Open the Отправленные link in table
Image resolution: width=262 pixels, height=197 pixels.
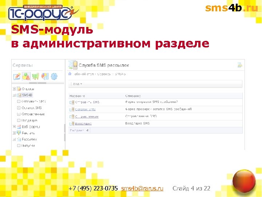(87, 116)
